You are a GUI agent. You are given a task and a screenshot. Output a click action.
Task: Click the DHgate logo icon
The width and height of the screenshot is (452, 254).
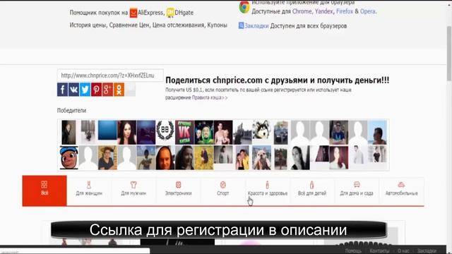click(x=170, y=13)
